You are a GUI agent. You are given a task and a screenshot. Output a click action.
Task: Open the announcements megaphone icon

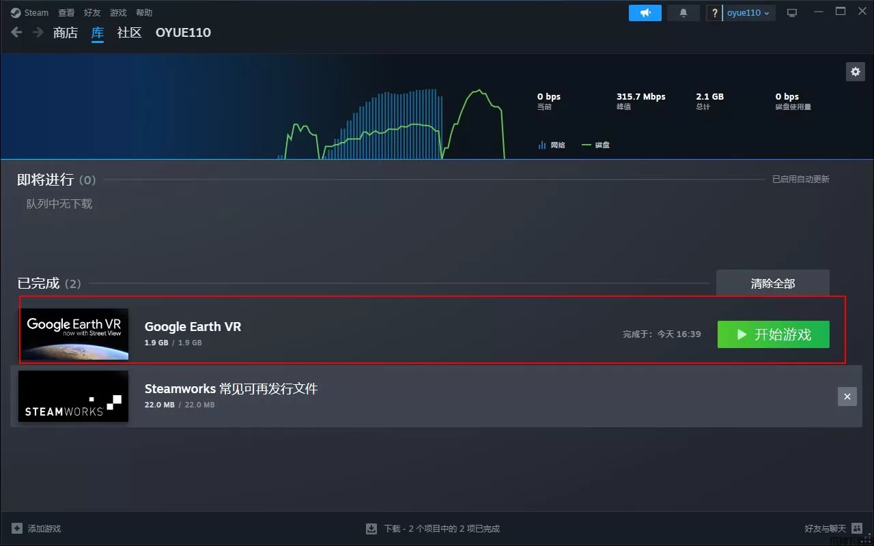pyautogui.click(x=645, y=13)
